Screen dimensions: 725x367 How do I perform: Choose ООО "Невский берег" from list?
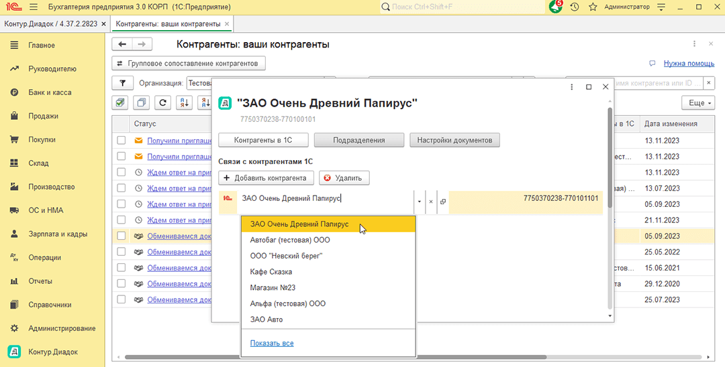point(328,256)
